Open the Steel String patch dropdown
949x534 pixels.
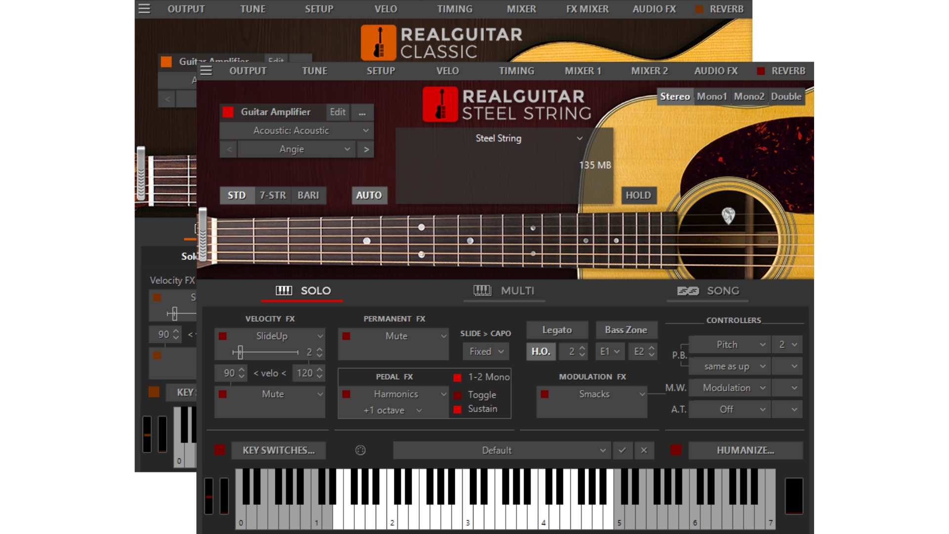[504, 138]
